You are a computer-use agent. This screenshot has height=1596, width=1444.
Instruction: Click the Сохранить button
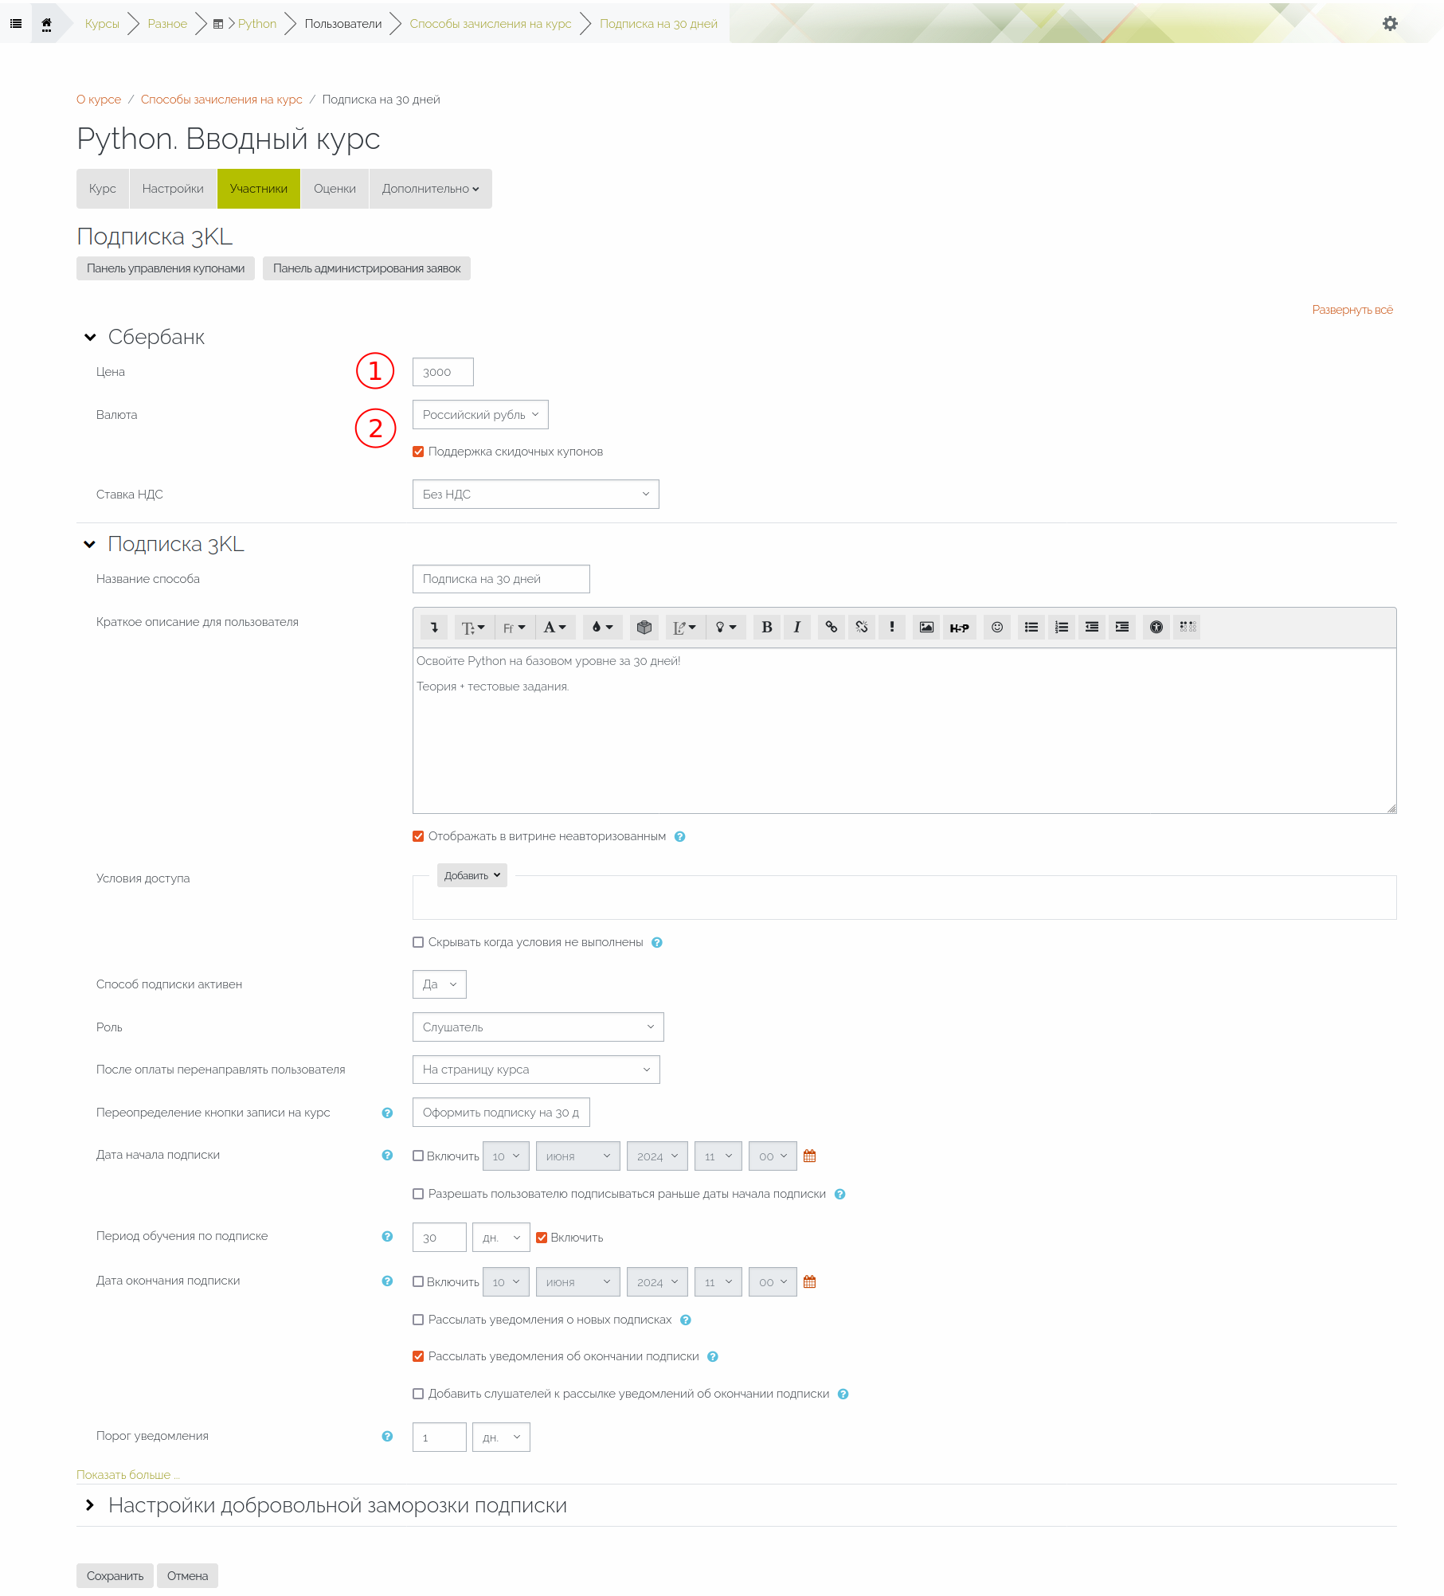115,1576
